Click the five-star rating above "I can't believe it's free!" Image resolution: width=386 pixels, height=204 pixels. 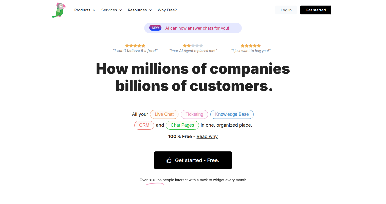135,46
